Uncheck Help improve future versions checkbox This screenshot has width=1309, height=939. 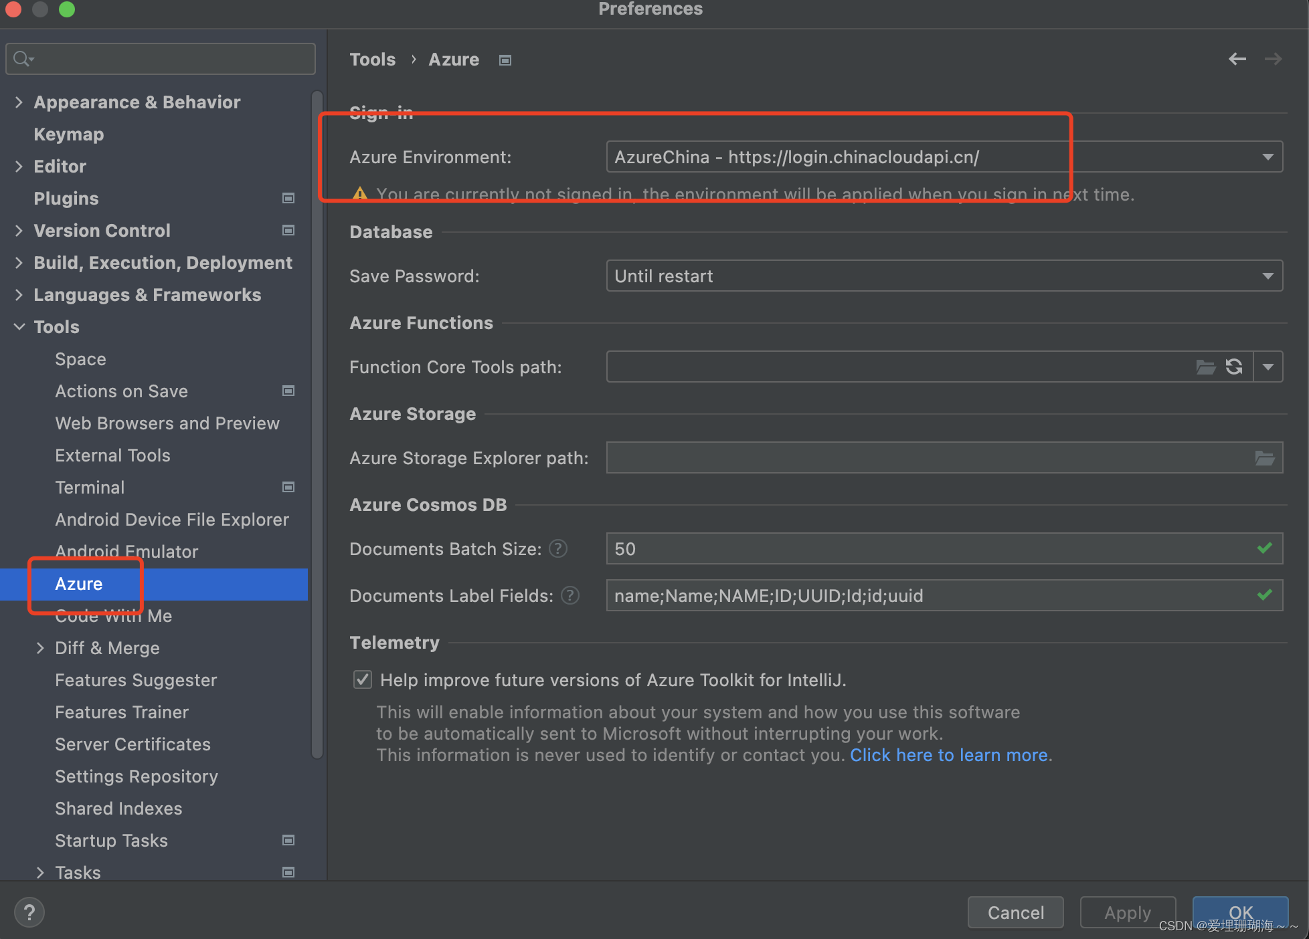pos(363,680)
